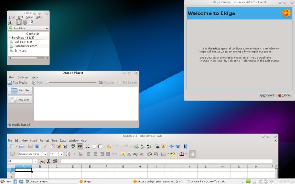Toggle the dialpad view in Ekiga
The width and height of the screenshot is (295, 184).
click(25, 22)
